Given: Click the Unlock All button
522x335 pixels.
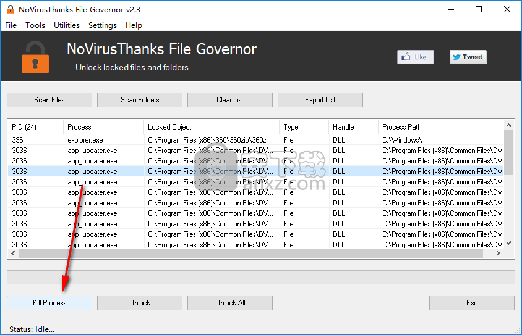Looking at the screenshot, I should pyautogui.click(x=230, y=303).
